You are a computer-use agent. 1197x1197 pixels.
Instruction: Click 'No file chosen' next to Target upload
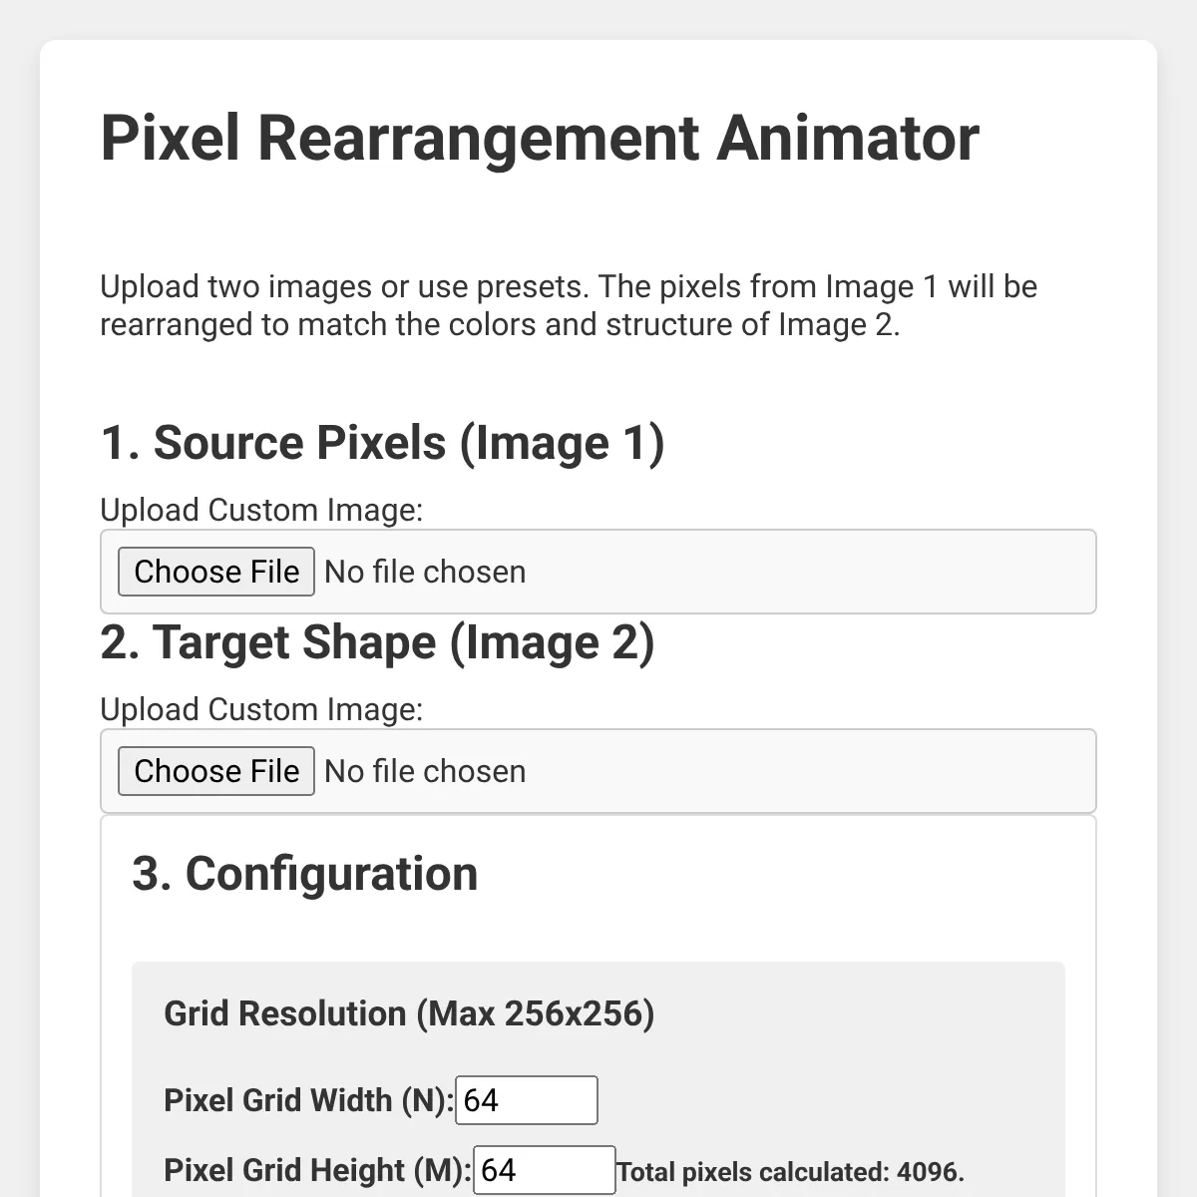[x=425, y=771]
